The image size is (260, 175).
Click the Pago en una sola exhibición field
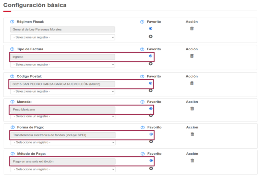(x=63, y=161)
